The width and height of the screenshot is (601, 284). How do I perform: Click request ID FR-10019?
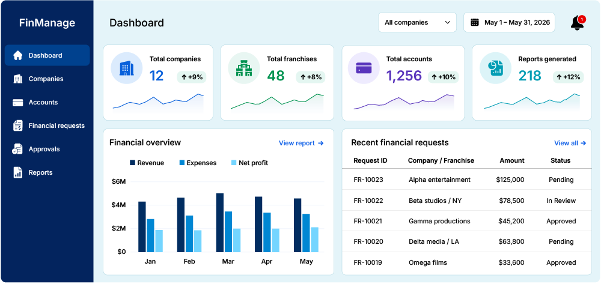click(x=368, y=262)
